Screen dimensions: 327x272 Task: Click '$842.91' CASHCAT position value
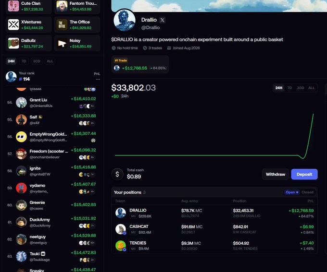(240, 227)
